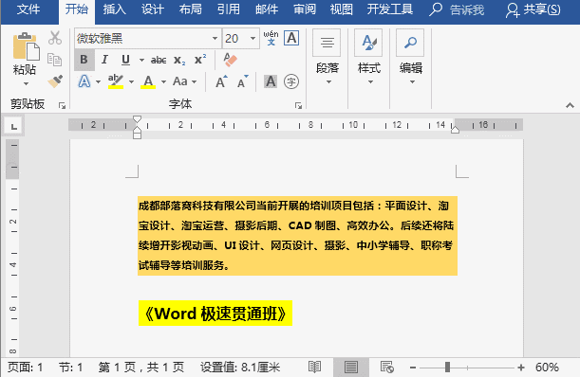Expand highlight color dropdown arrow

(x=131, y=81)
